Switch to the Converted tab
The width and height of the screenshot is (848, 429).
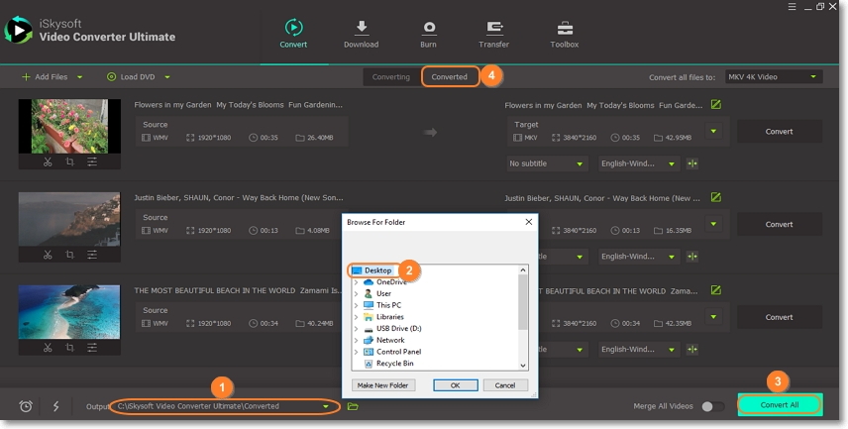coord(449,76)
